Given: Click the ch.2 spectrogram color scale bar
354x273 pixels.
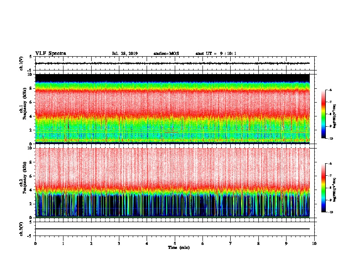Looking at the screenshot, I should point(324,188).
